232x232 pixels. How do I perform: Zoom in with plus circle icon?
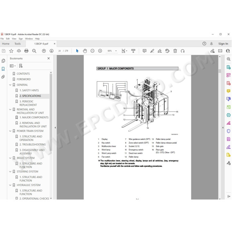click(x=100, y=51)
